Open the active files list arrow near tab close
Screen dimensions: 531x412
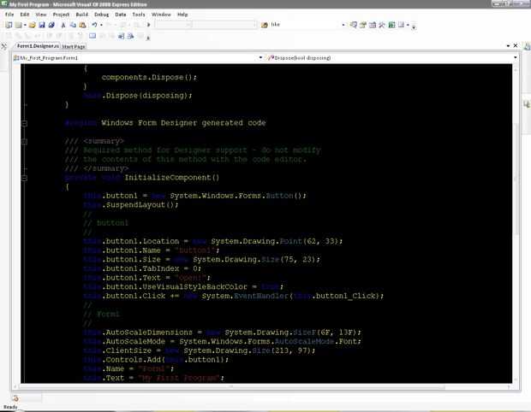coord(508,45)
